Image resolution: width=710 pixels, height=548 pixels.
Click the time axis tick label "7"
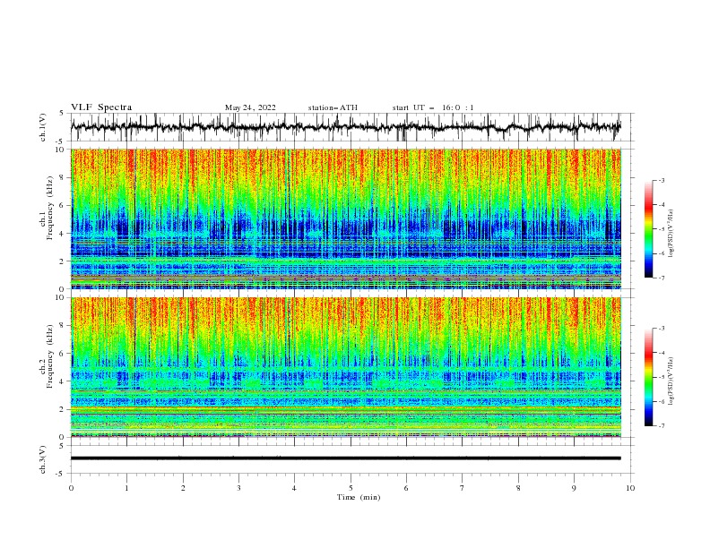463,488
